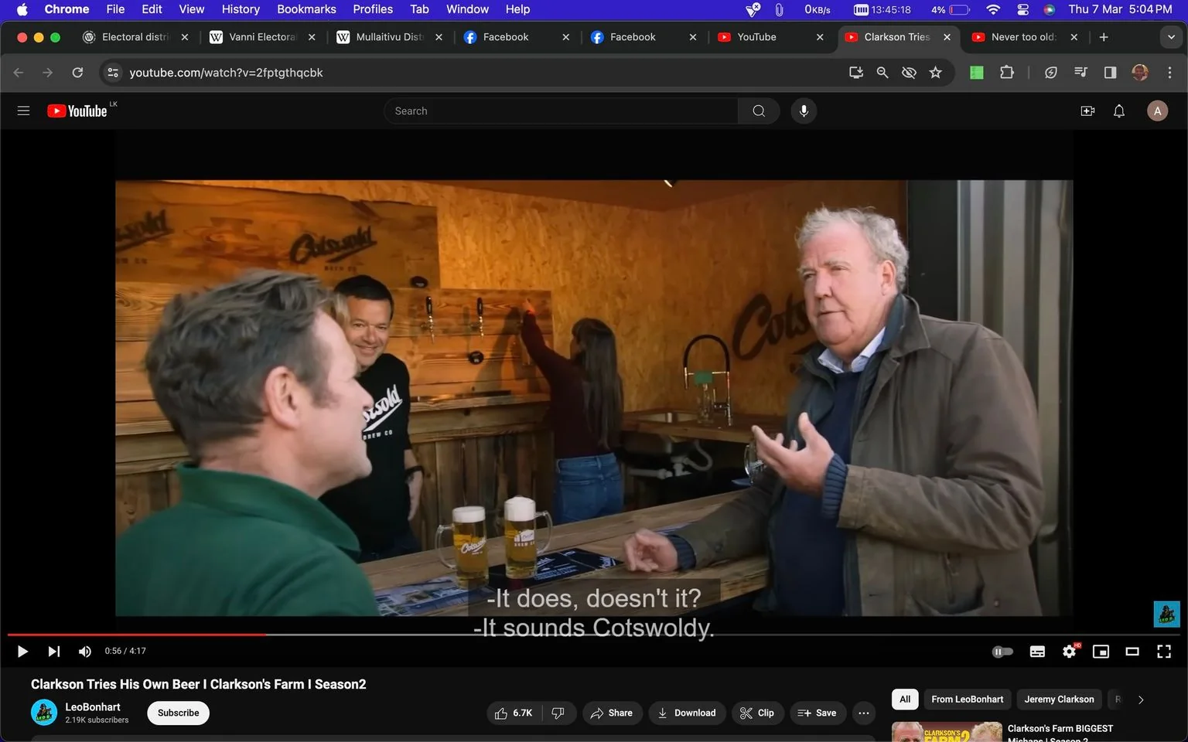Open the History menu
Image resolution: width=1188 pixels, height=742 pixels.
point(241,9)
